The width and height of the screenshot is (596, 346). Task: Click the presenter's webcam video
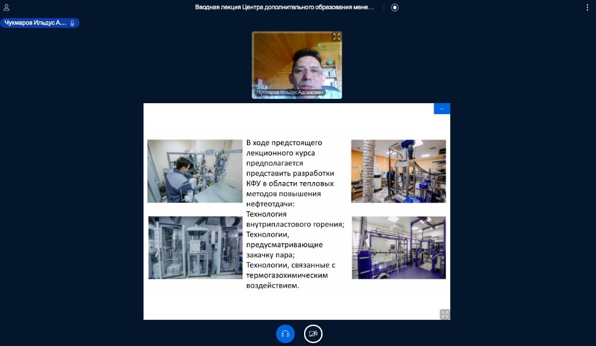click(x=297, y=64)
